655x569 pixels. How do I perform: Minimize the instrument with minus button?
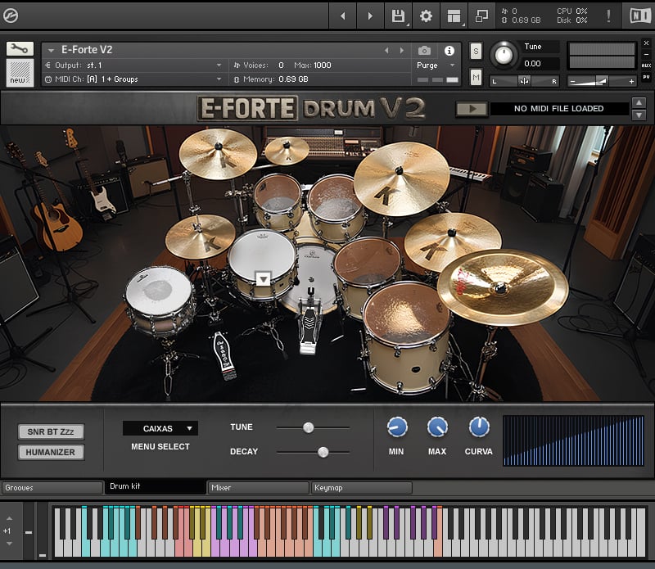pos(646,54)
